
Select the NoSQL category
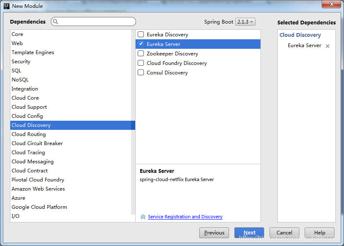click(71, 80)
